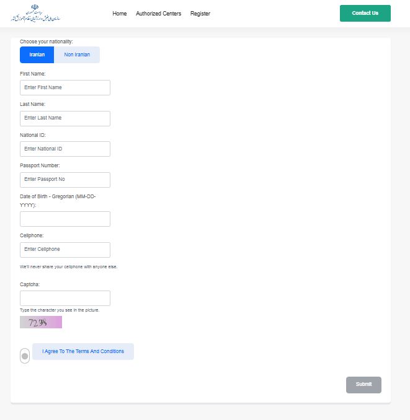Click into the Last Name field

(x=65, y=118)
